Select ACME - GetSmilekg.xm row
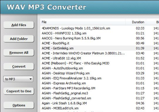Screen dimensions: 159x112 100,48
